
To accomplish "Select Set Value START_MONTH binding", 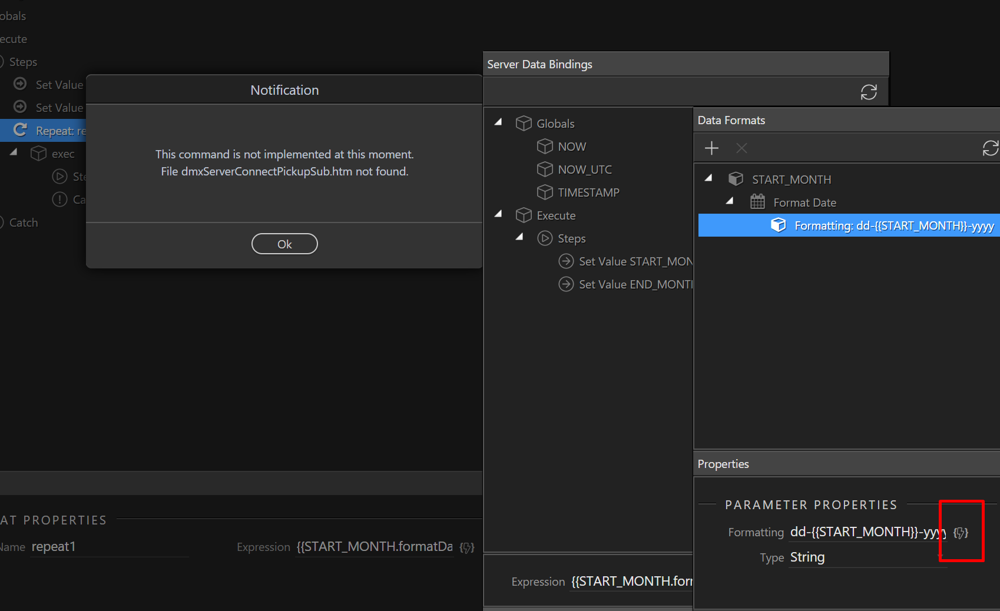I will pos(635,261).
